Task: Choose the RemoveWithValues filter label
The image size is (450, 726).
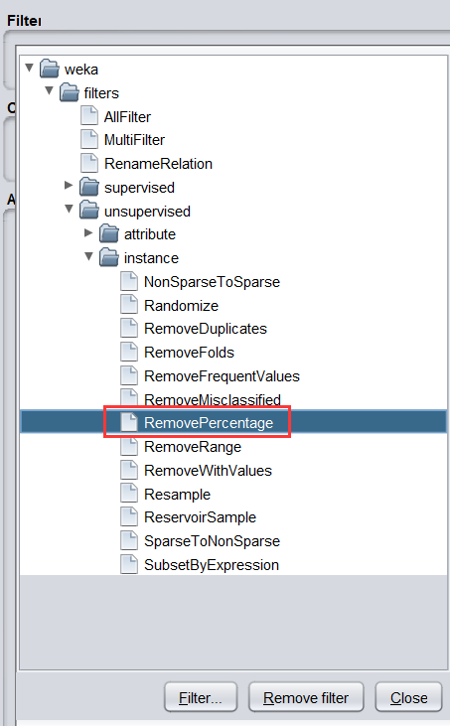Action: click(x=208, y=471)
